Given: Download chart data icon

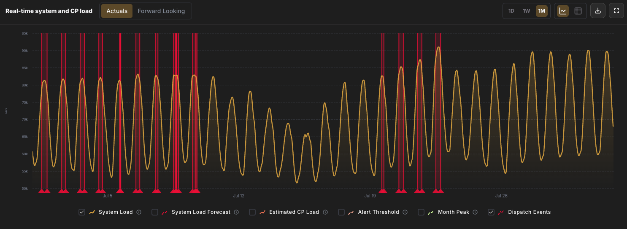Looking at the screenshot, I should click(598, 11).
